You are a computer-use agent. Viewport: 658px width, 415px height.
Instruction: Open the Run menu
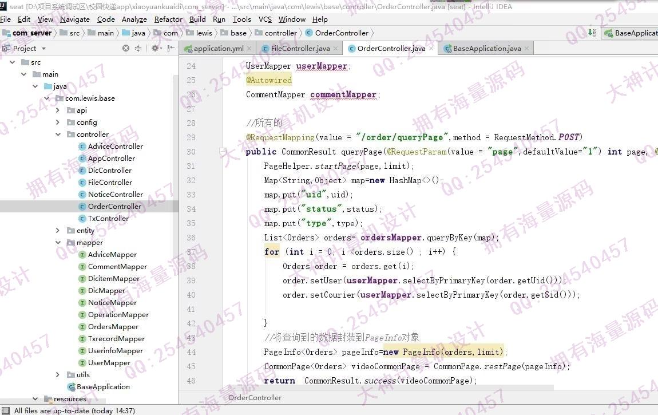[219, 19]
